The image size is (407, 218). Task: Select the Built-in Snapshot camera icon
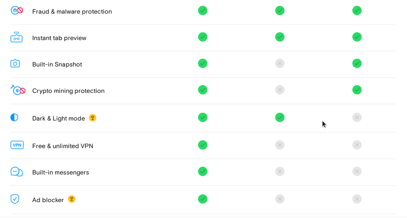click(15, 63)
